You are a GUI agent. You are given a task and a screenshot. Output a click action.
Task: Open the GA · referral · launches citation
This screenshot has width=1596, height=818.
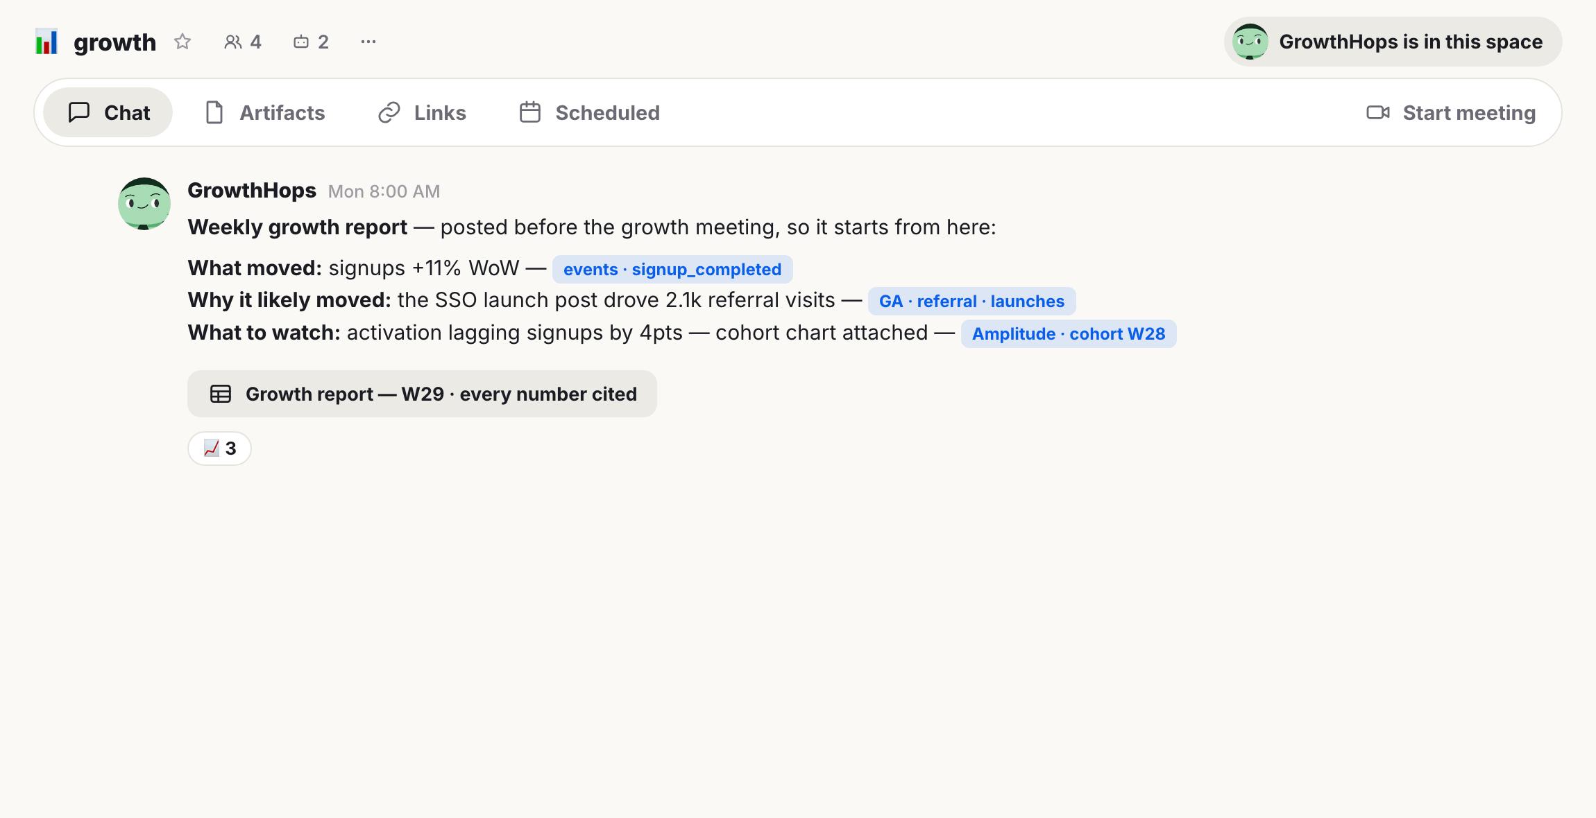click(x=971, y=301)
